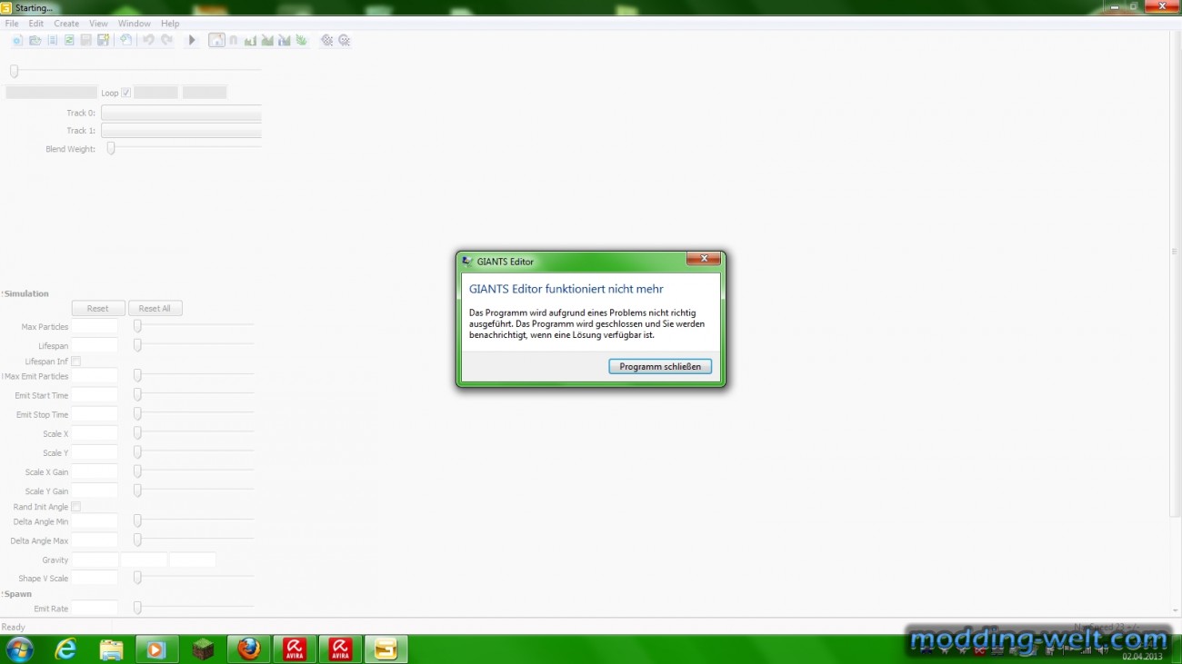This screenshot has height=664, width=1182.
Task: Close the GIANTS Editor crash dialog
Action: 703,260
